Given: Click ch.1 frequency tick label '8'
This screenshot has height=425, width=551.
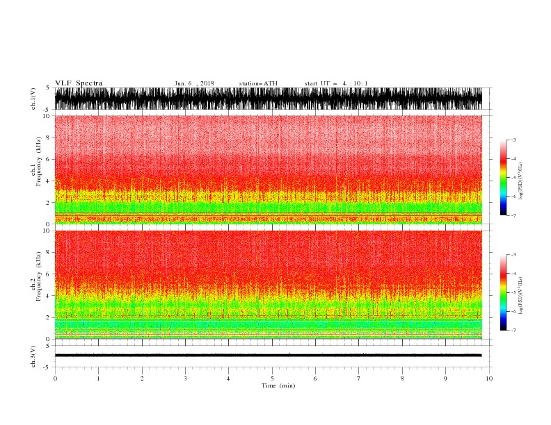Looking at the screenshot, I should [x=48, y=137].
